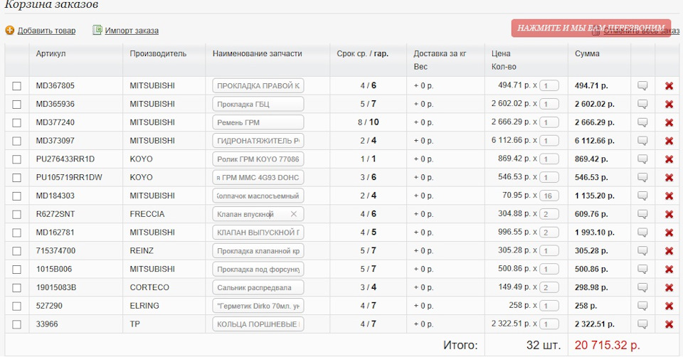Click quantity box for R6272SNT
The image size is (683, 357).
(x=549, y=214)
